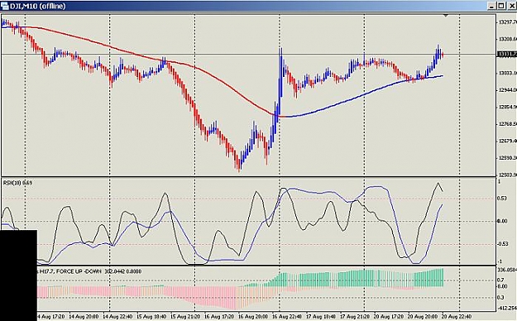
Task: Click the 16 Aug 22:40 time label
Action: [x=287, y=316]
